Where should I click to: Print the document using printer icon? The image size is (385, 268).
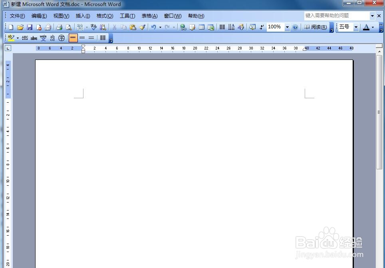[x=59, y=27]
